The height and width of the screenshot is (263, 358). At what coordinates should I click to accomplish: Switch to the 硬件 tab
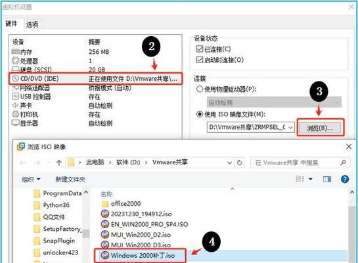[11, 24]
